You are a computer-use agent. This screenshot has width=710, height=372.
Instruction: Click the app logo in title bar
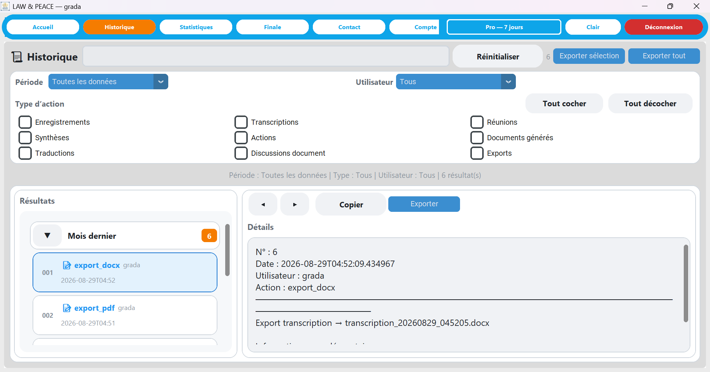[5, 6]
